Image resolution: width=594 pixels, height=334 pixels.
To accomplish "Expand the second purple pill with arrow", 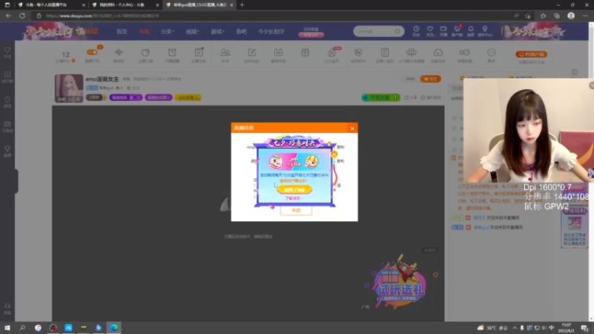I will coord(159,98).
